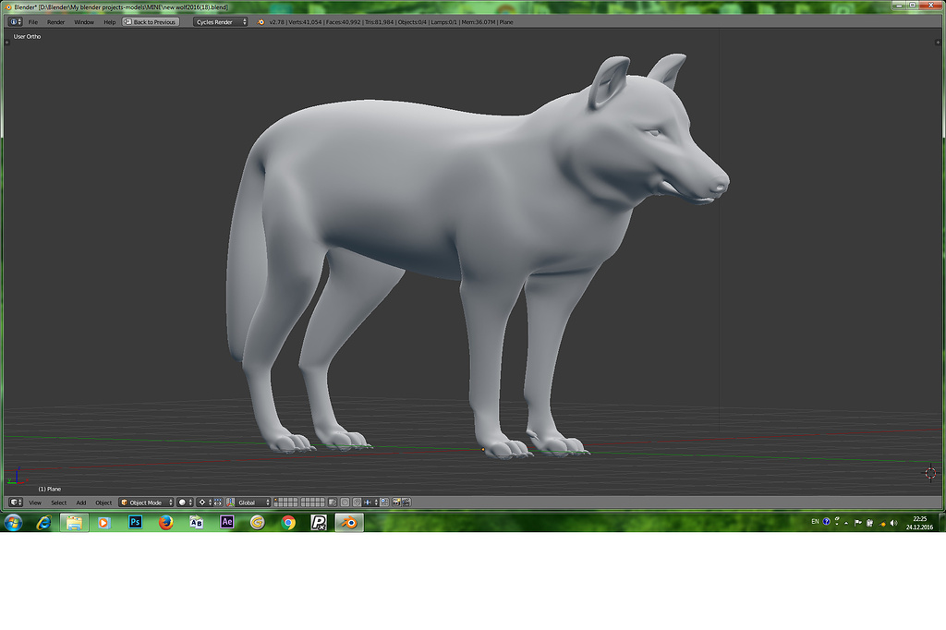Open the Action Center flag icon

pos(858,523)
